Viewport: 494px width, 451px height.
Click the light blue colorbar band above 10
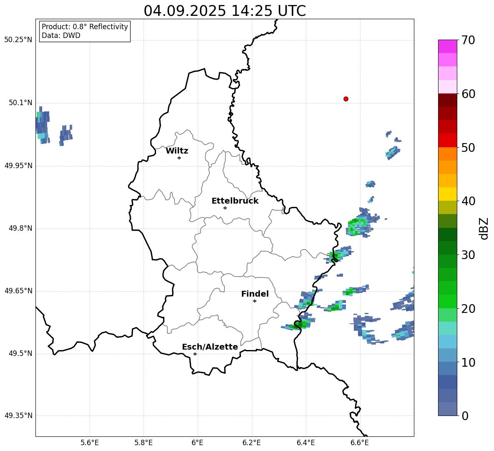coord(447,342)
